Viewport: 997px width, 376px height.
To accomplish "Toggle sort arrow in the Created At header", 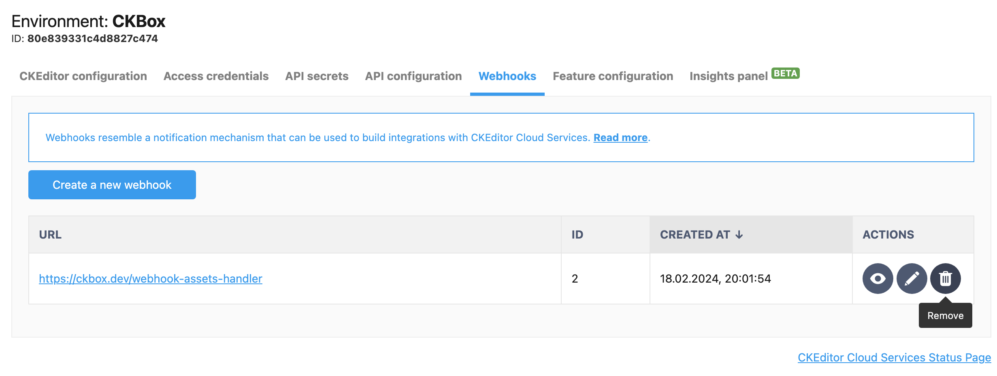I will (739, 235).
